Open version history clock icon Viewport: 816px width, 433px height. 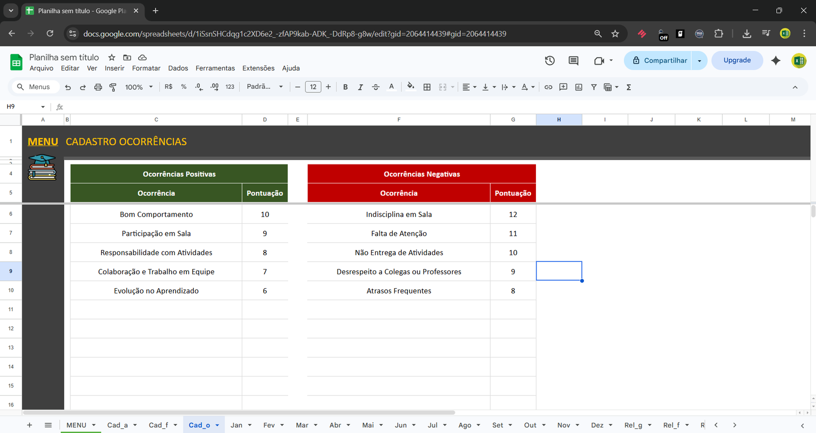click(x=550, y=61)
